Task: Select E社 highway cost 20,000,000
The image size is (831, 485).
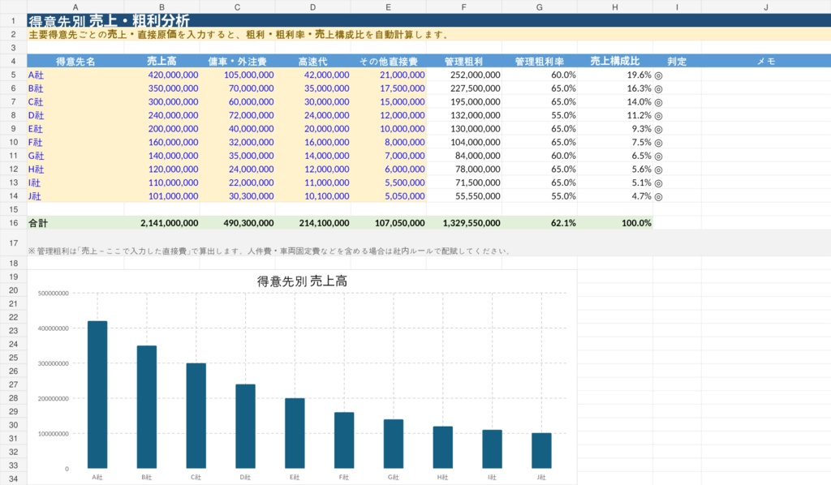Action: [312, 129]
